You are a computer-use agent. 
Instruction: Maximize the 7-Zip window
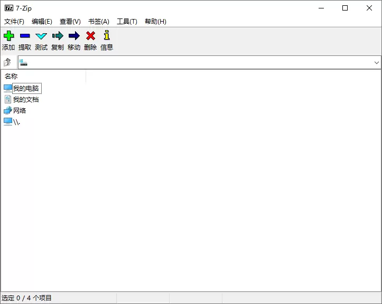345,8
